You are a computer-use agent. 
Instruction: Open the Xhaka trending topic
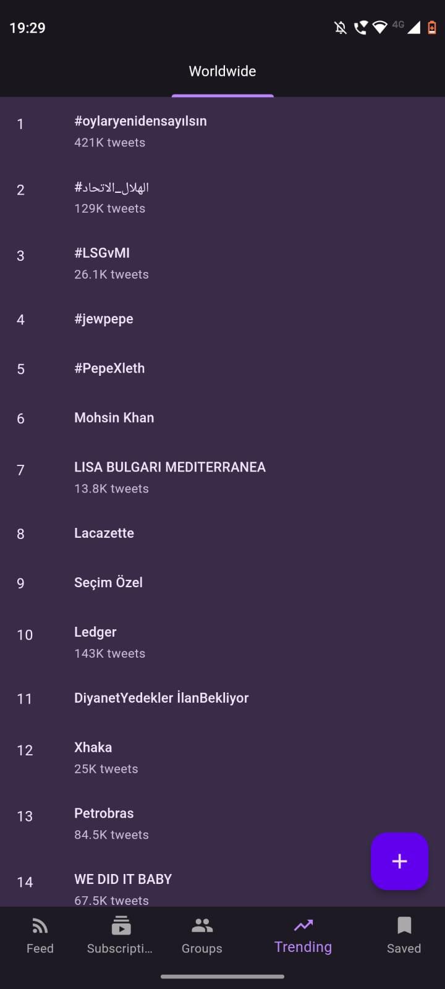coord(93,748)
